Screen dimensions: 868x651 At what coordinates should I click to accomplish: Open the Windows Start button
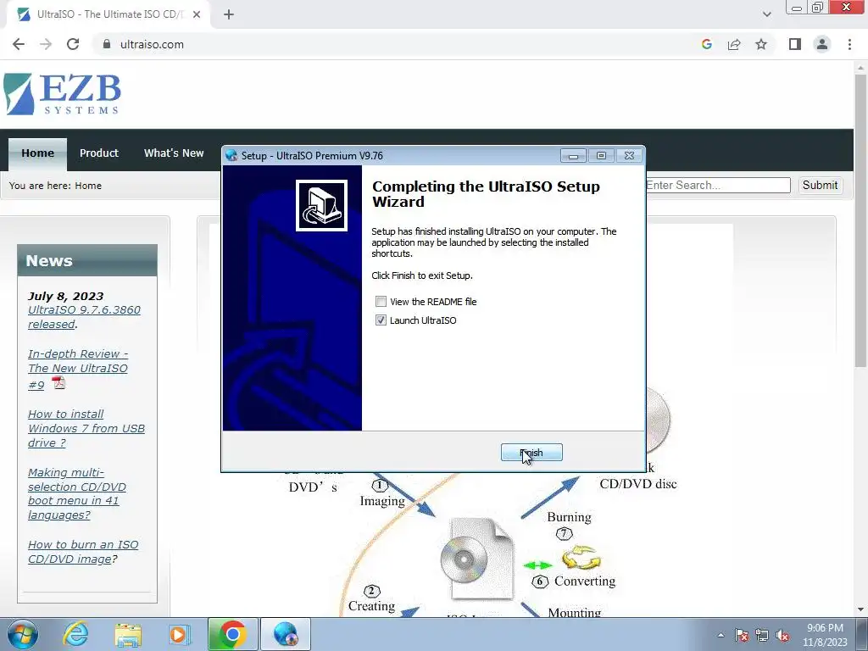coord(23,634)
